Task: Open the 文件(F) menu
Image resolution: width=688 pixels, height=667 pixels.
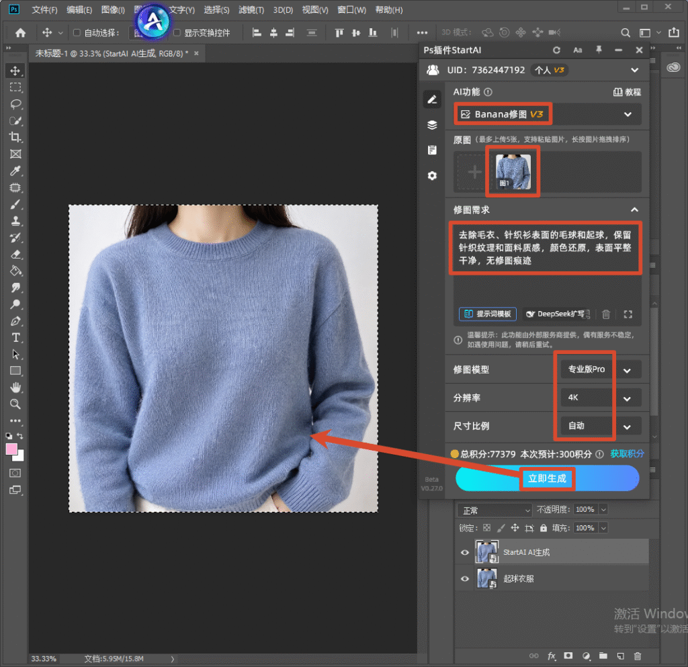Action: click(44, 9)
